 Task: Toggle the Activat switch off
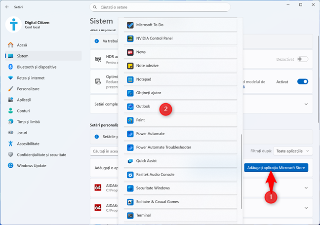tap(302, 82)
